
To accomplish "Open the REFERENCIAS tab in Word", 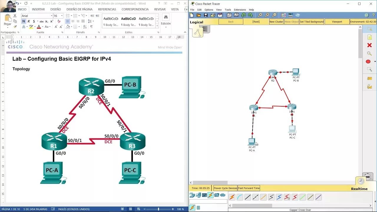I will click(x=107, y=9).
